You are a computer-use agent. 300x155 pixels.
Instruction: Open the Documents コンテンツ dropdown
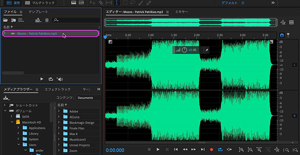(88, 98)
